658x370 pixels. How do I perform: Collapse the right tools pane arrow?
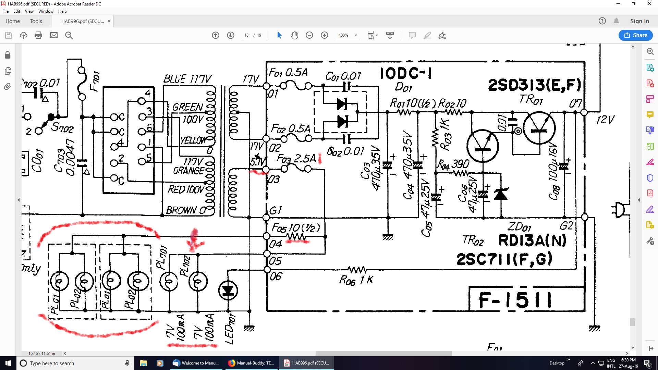pos(639,200)
